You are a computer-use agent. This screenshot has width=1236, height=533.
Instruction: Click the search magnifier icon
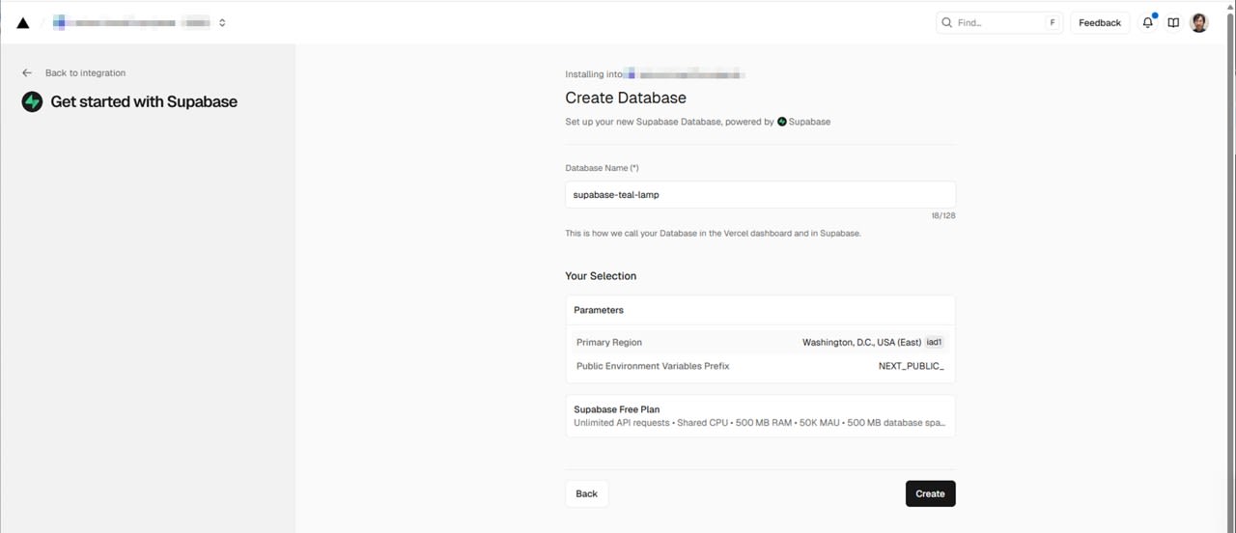coord(947,22)
